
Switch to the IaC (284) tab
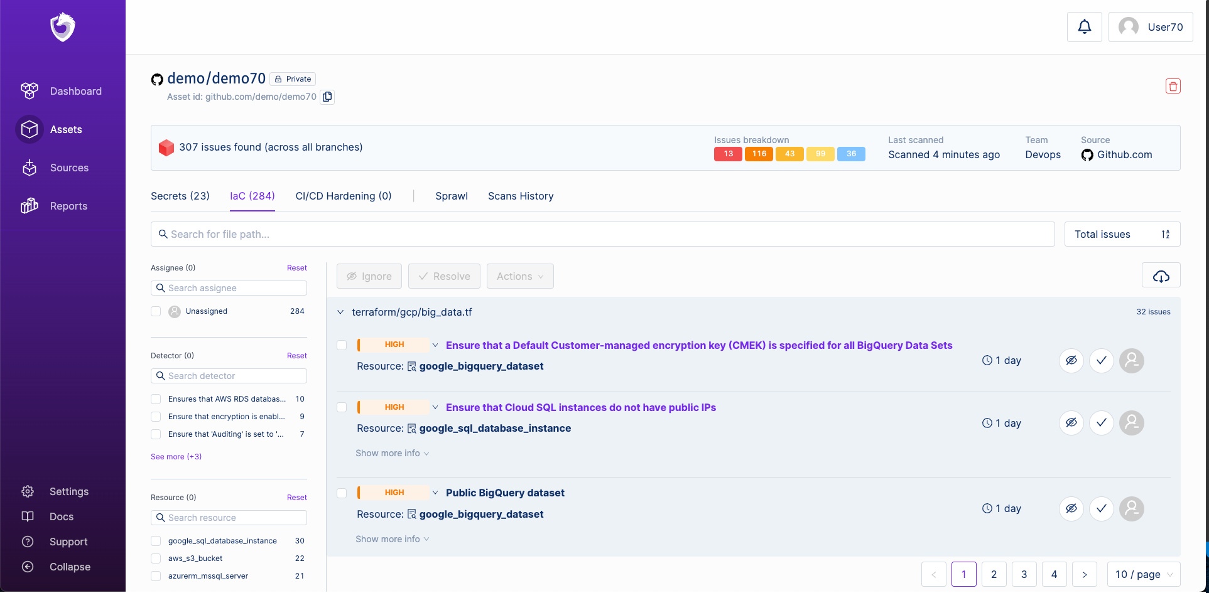[x=252, y=196]
